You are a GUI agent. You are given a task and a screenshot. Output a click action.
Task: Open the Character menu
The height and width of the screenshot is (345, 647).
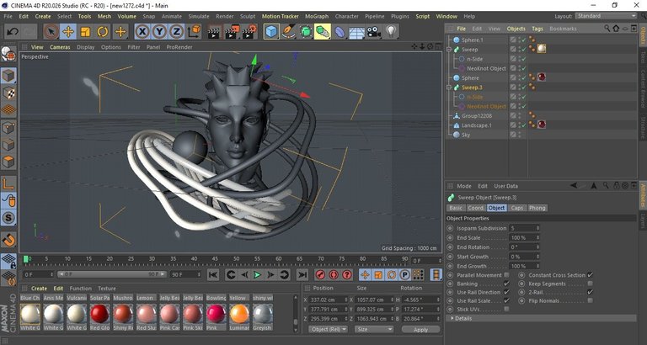pos(346,17)
